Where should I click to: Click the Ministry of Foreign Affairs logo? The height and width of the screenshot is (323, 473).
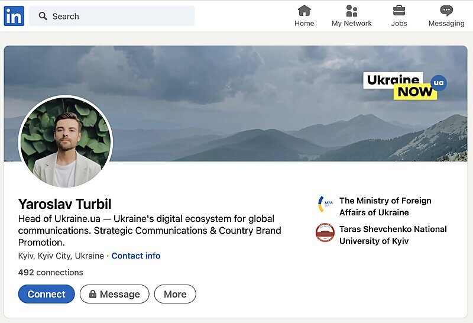click(325, 204)
